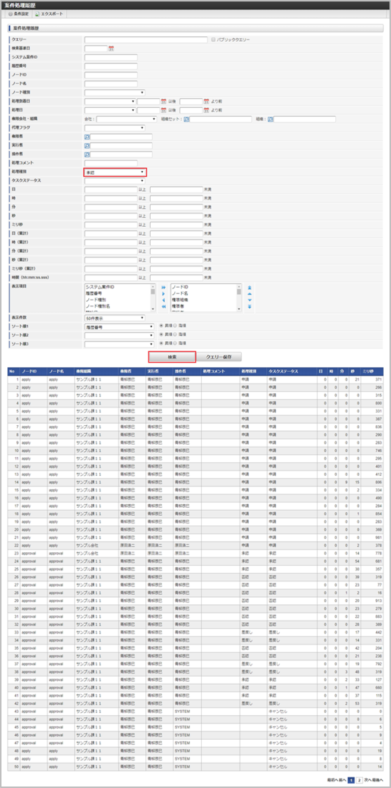Select 昇順 radio for ソート順2
Screen dimensions: 391x788
click(161, 334)
